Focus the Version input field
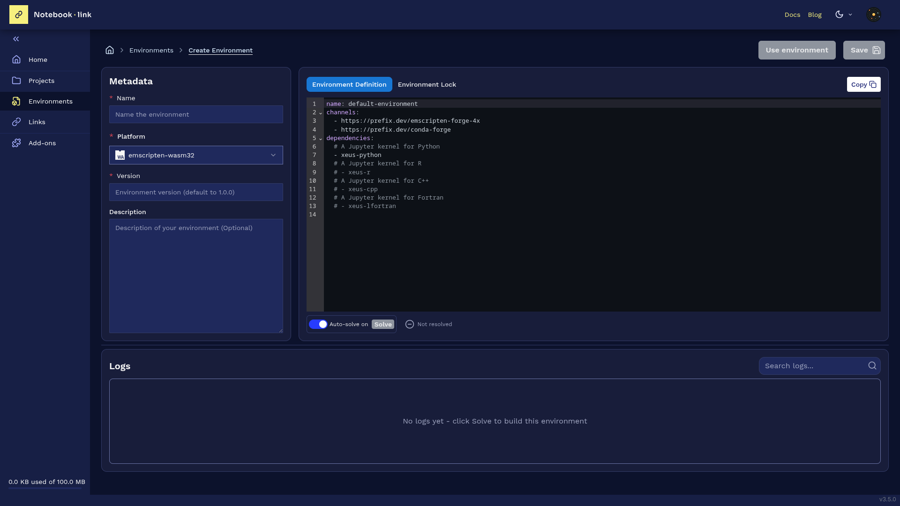900x506 pixels. (x=196, y=192)
